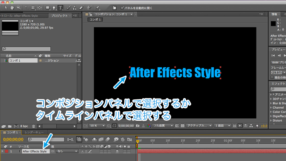This screenshot has width=286, height=161.
Task: Switch to the プロジェクト panel tab
Action: pyautogui.click(x=60, y=16)
